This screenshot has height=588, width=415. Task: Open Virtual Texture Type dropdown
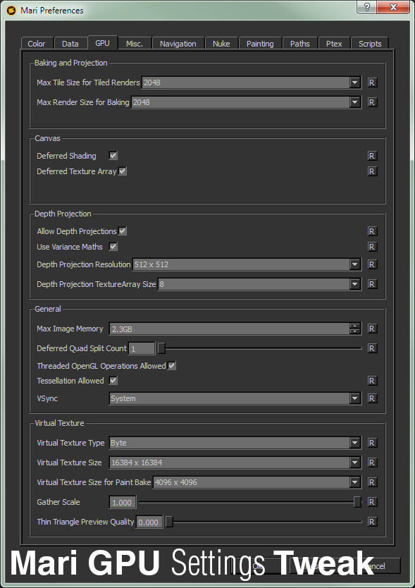pyautogui.click(x=354, y=443)
